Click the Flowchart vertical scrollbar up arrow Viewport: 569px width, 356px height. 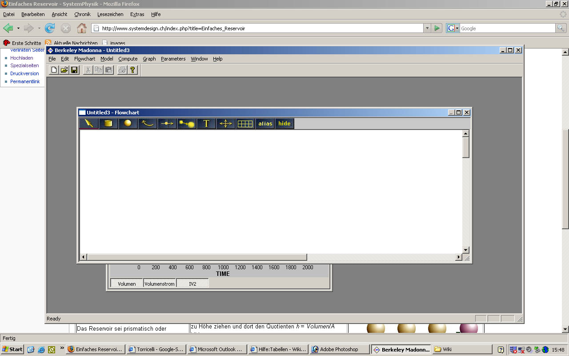(x=466, y=133)
